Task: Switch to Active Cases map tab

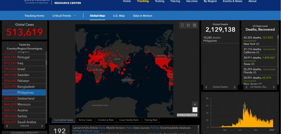Action: [x=85, y=120]
